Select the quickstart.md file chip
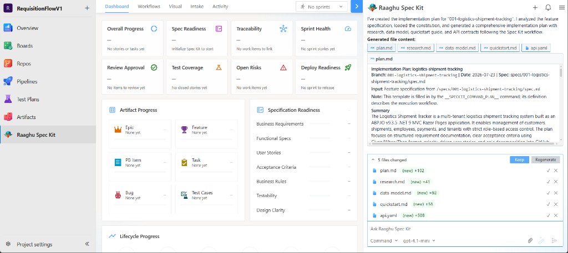568x253 pixels. point(500,48)
